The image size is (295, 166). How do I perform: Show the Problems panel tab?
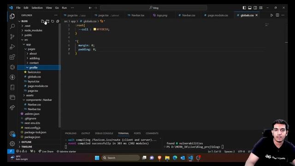(71, 133)
